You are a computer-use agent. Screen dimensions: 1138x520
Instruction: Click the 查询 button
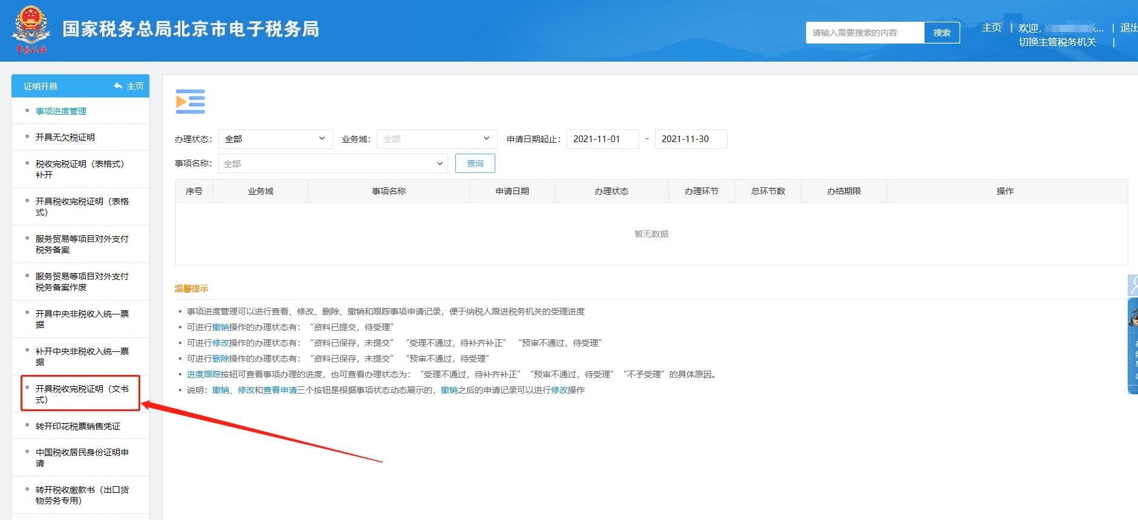475,163
